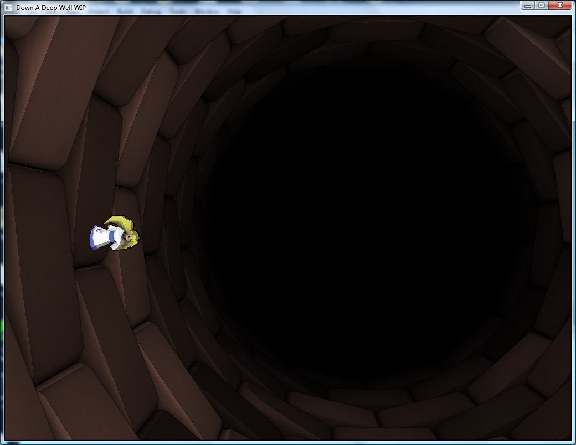The height and width of the screenshot is (445, 576).
Task: Minimize the Down A Deep Well window
Action: click(x=528, y=6)
